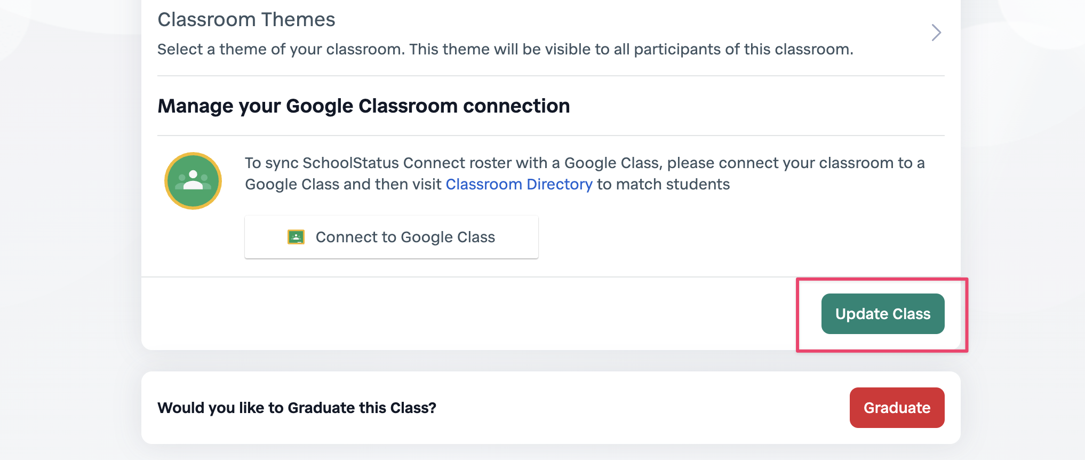Viewport: 1085px width, 460px height.
Task: Open the Classroom Themes heading
Action: 246,20
